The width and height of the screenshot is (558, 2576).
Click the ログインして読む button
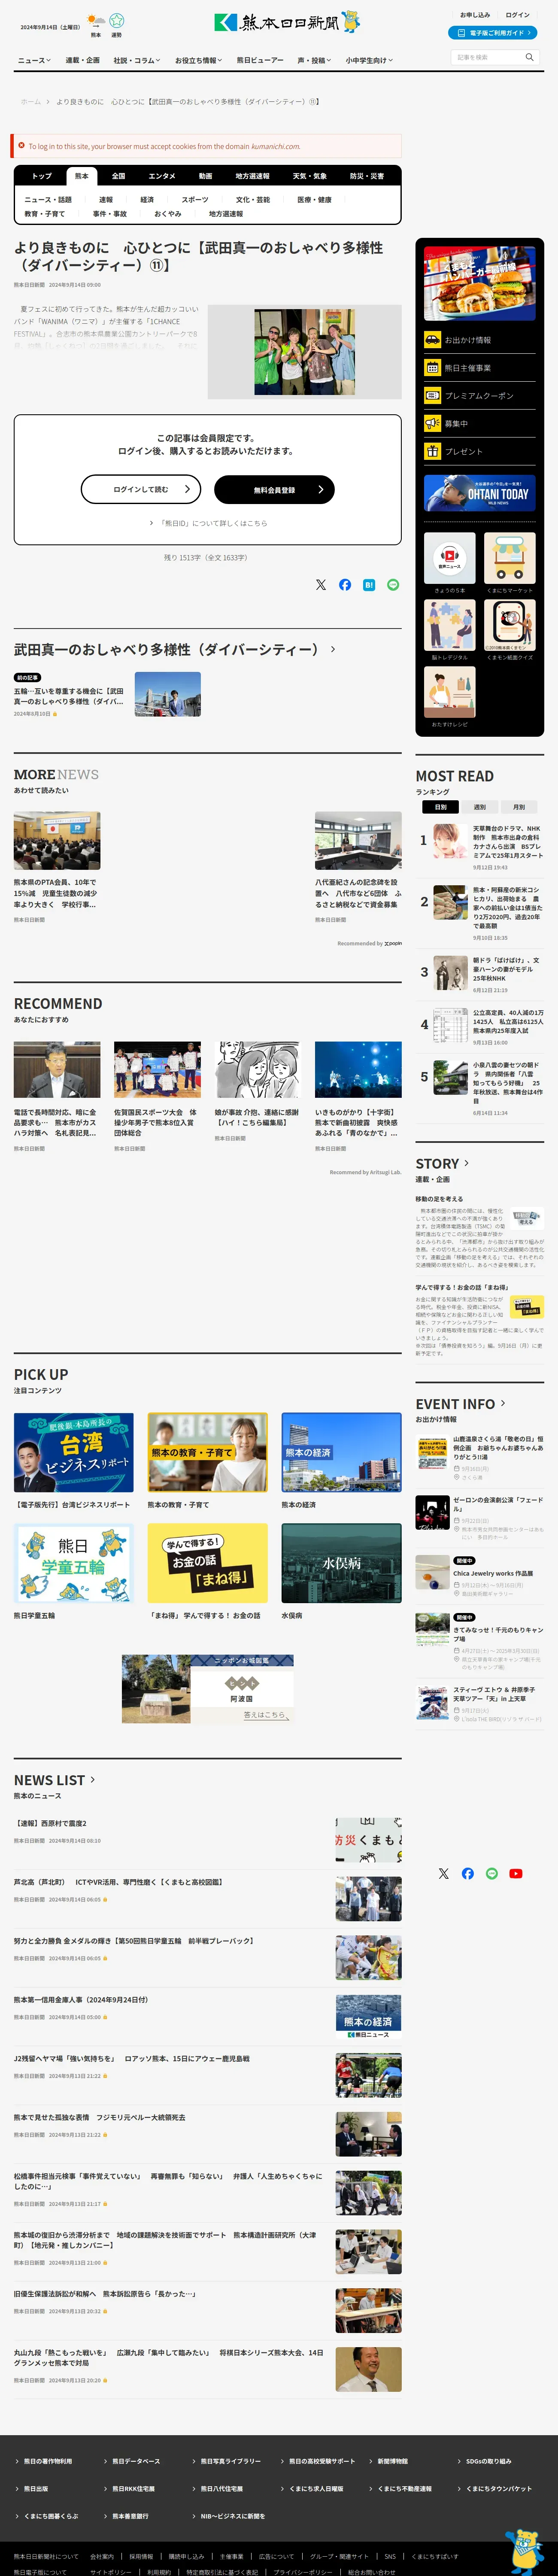coord(141,489)
